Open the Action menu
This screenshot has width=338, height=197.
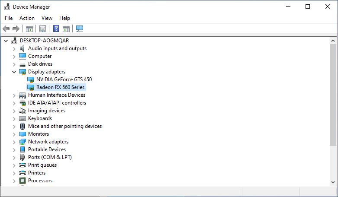pyautogui.click(x=27, y=18)
